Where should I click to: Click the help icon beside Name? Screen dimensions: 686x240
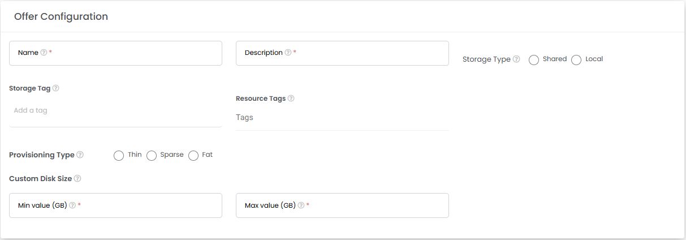(44, 53)
